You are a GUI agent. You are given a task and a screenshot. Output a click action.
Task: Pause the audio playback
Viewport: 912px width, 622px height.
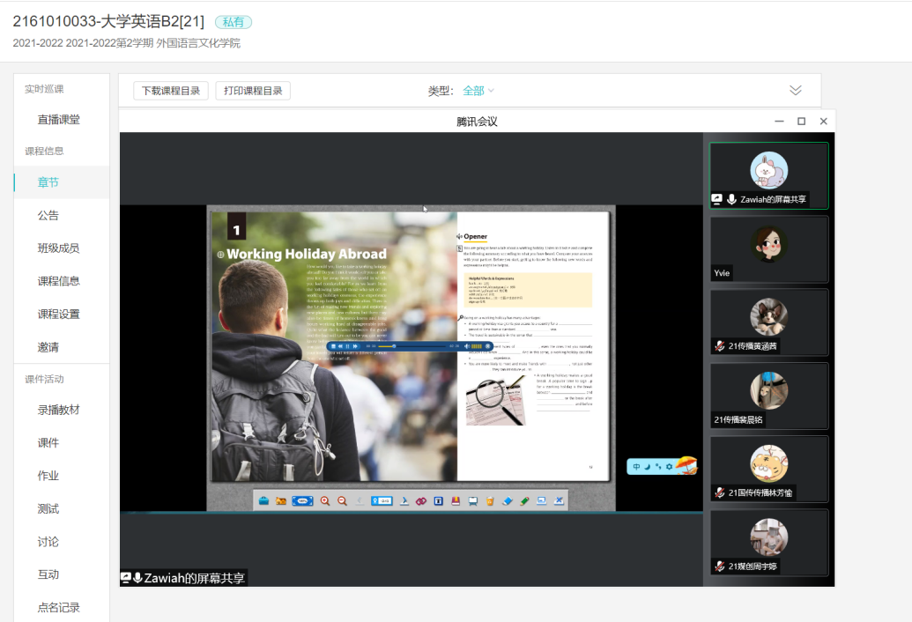point(349,346)
